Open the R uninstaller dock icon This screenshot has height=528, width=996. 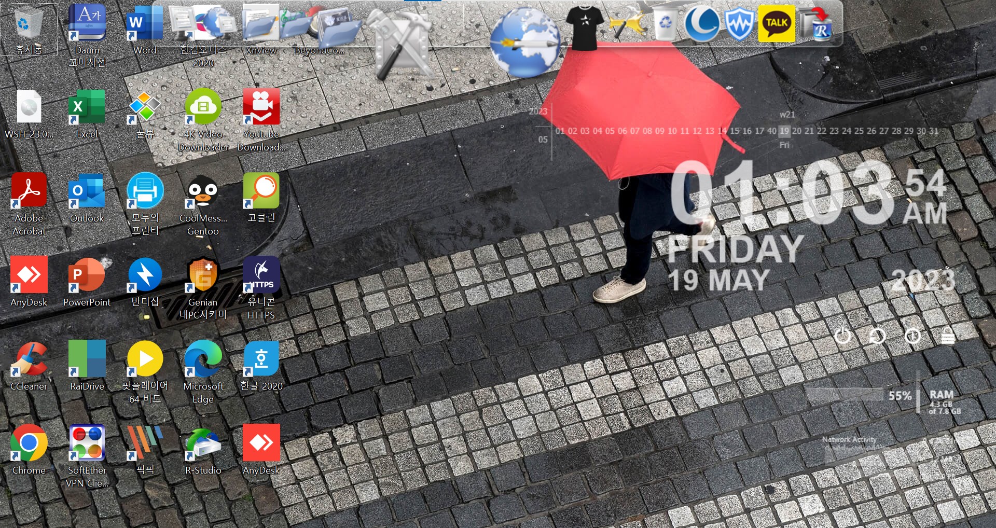(816, 24)
